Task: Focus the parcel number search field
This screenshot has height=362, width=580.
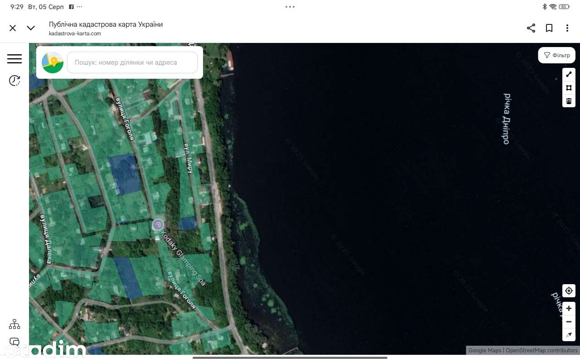Action: point(132,62)
